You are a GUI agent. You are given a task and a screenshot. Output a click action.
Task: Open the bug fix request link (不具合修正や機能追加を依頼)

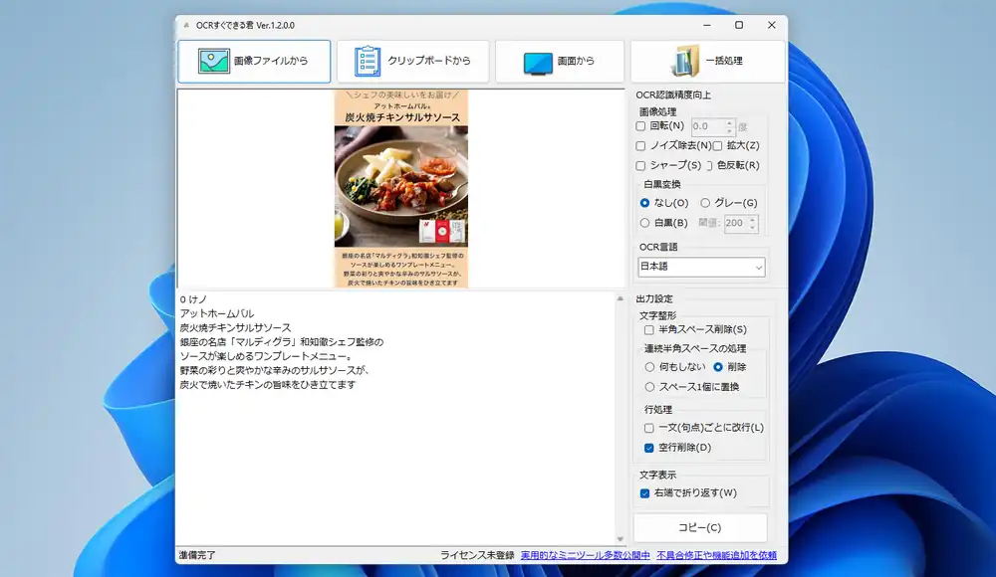(716, 555)
